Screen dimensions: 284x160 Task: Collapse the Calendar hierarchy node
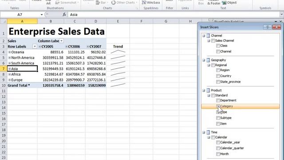[x=209, y=137]
